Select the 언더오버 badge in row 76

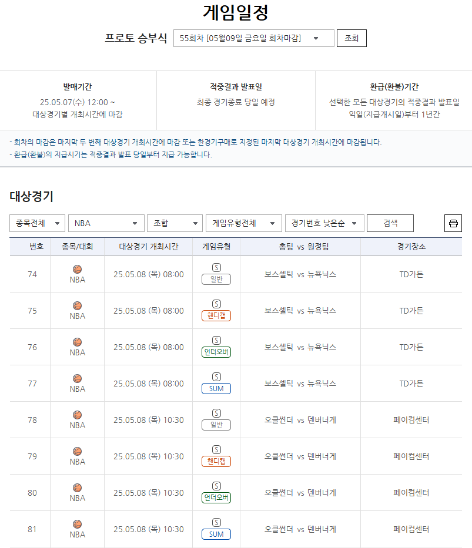pyautogui.click(x=216, y=352)
